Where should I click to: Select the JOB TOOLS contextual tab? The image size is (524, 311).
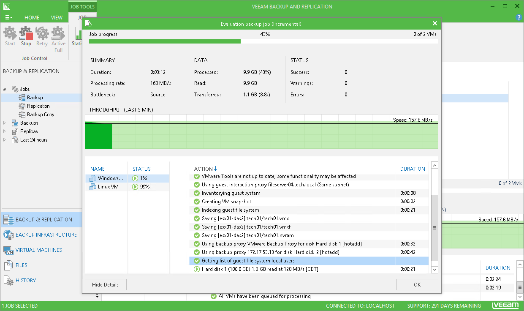(82, 7)
